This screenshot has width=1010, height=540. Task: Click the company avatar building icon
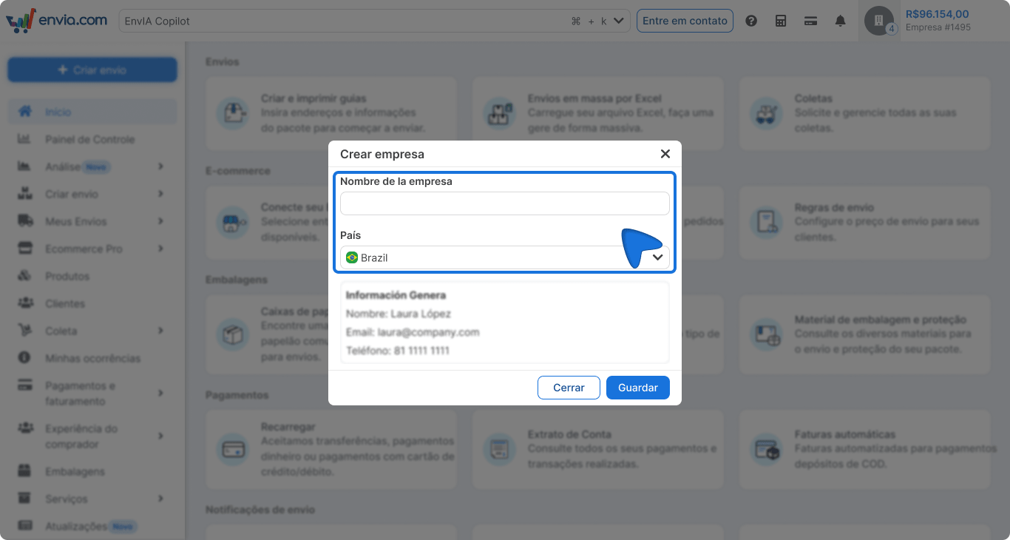point(879,21)
